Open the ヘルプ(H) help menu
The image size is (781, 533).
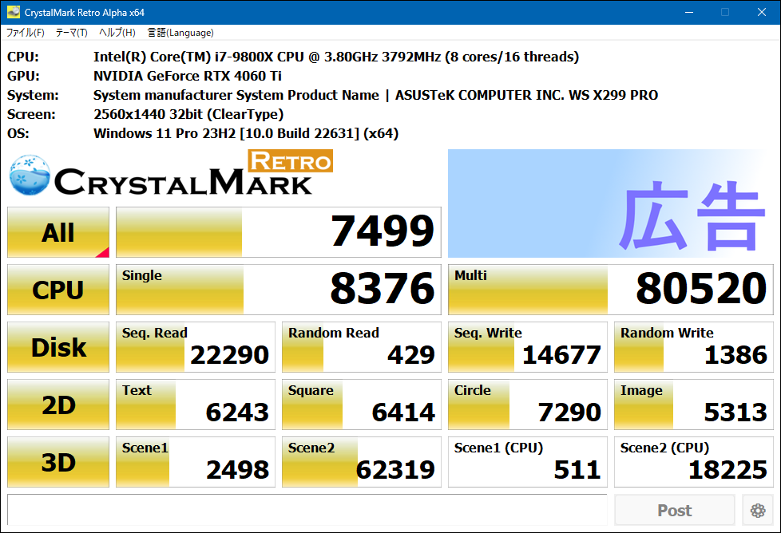[117, 33]
